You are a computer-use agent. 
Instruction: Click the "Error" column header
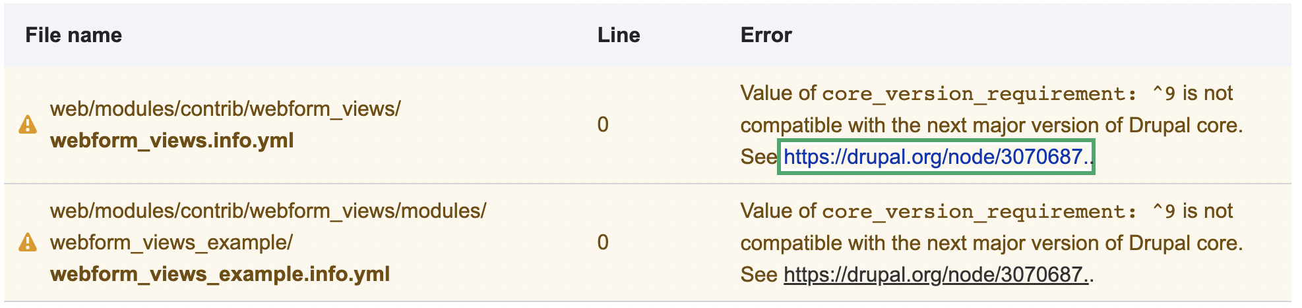(766, 35)
